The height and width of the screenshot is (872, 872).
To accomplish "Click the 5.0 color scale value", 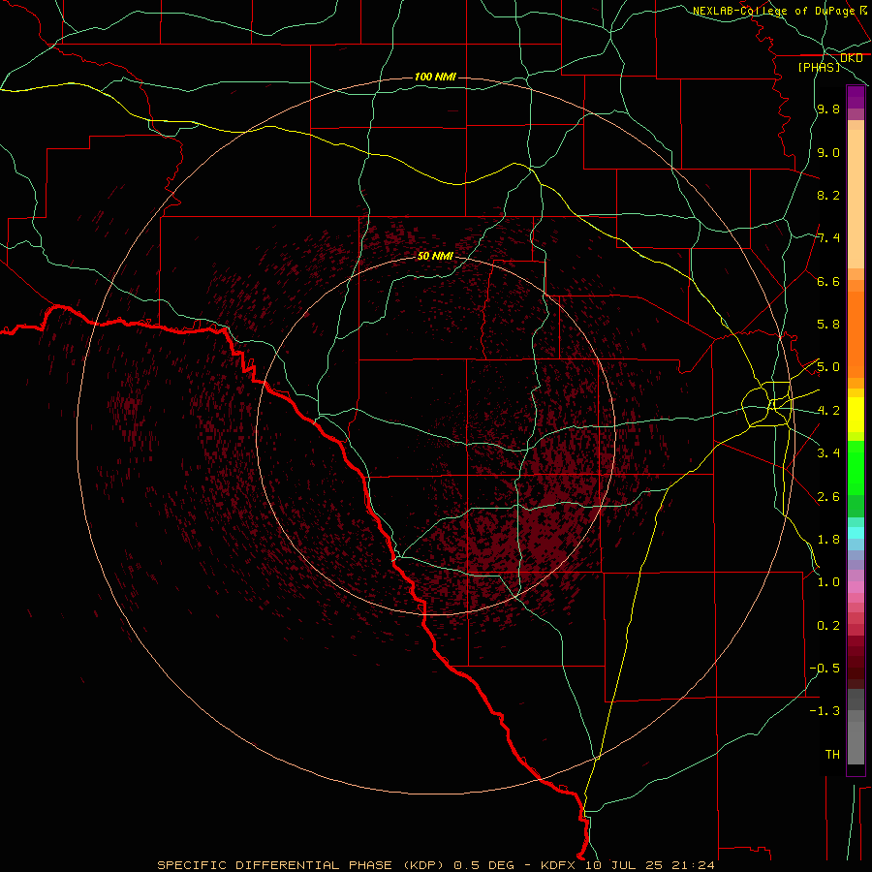I will pyautogui.click(x=828, y=367).
